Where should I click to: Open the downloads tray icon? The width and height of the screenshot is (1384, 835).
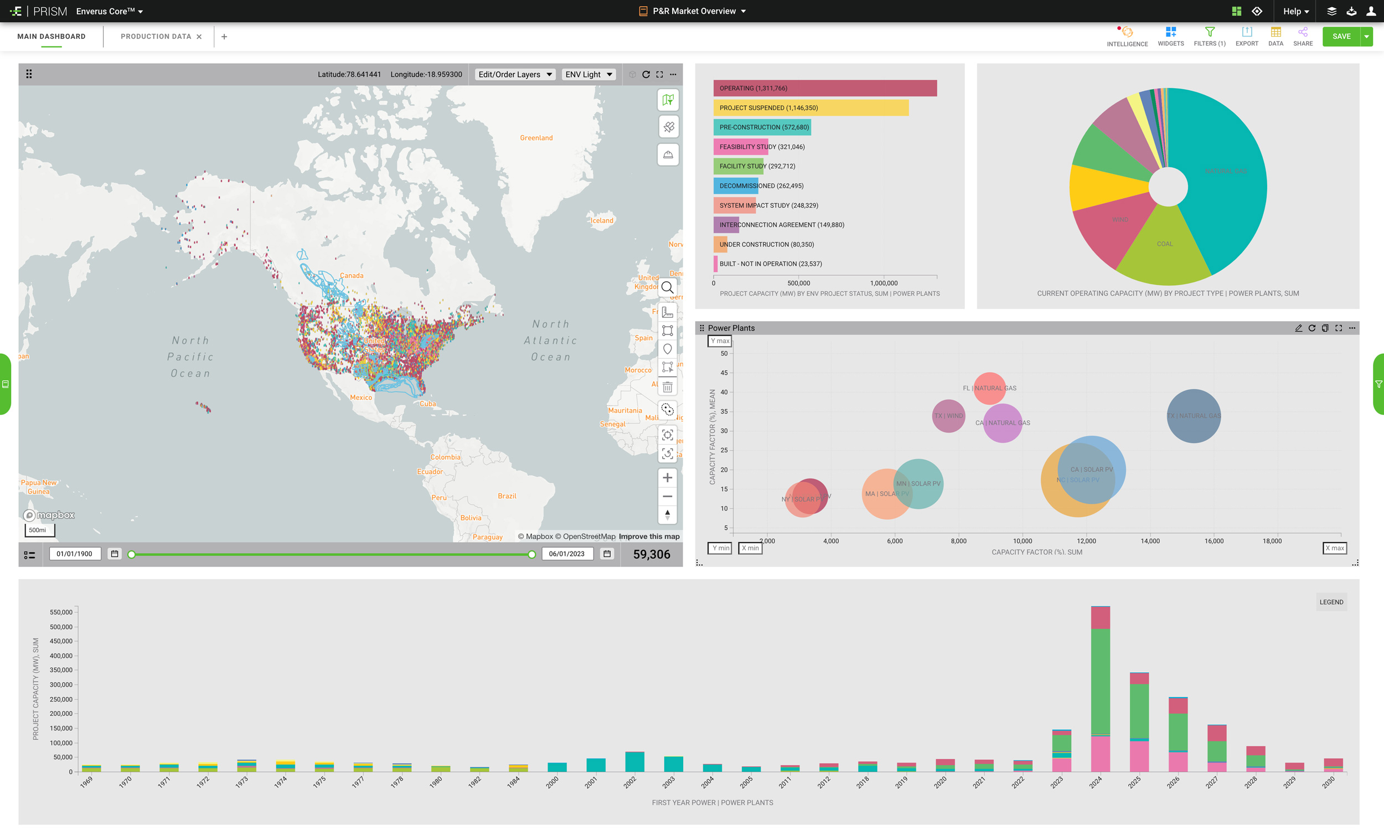click(1351, 11)
